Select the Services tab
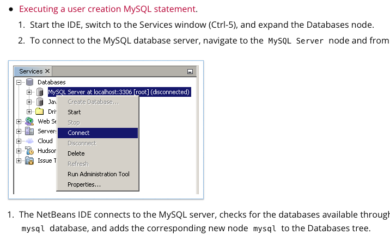The image size is (390, 241). (x=31, y=71)
